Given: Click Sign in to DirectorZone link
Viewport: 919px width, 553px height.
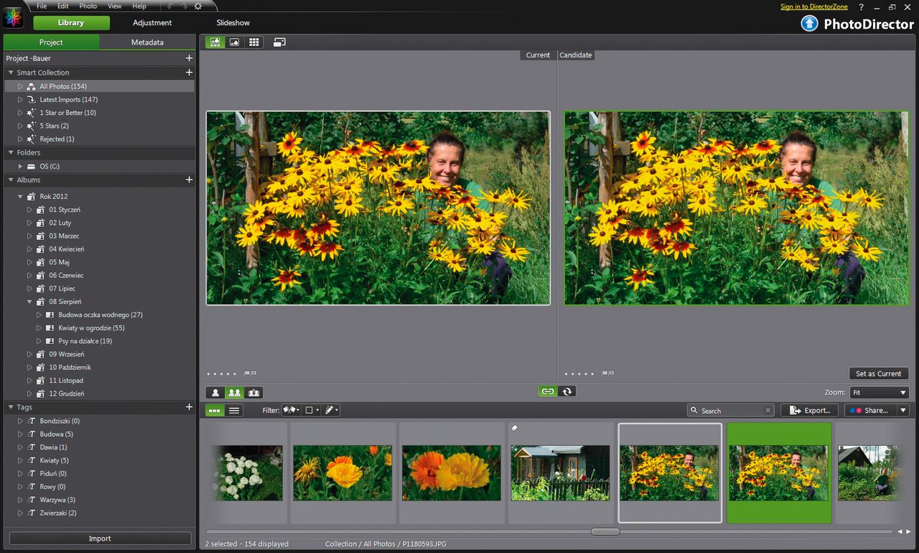Looking at the screenshot, I should (x=814, y=6).
